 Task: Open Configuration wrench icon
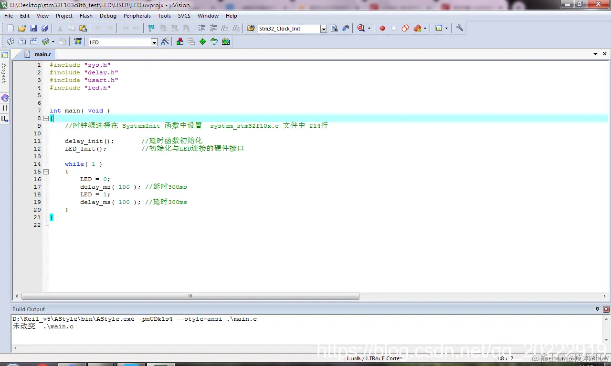[x=460, y=29]
